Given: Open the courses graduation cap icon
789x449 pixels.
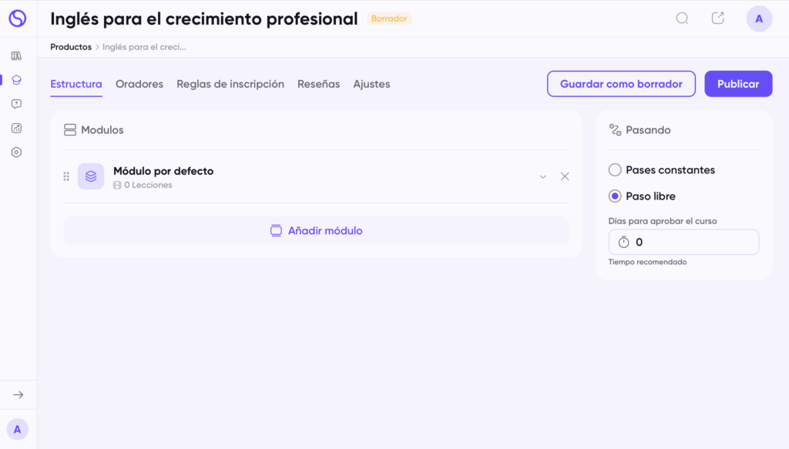Looking at the screenshot, I should point(17,79).
